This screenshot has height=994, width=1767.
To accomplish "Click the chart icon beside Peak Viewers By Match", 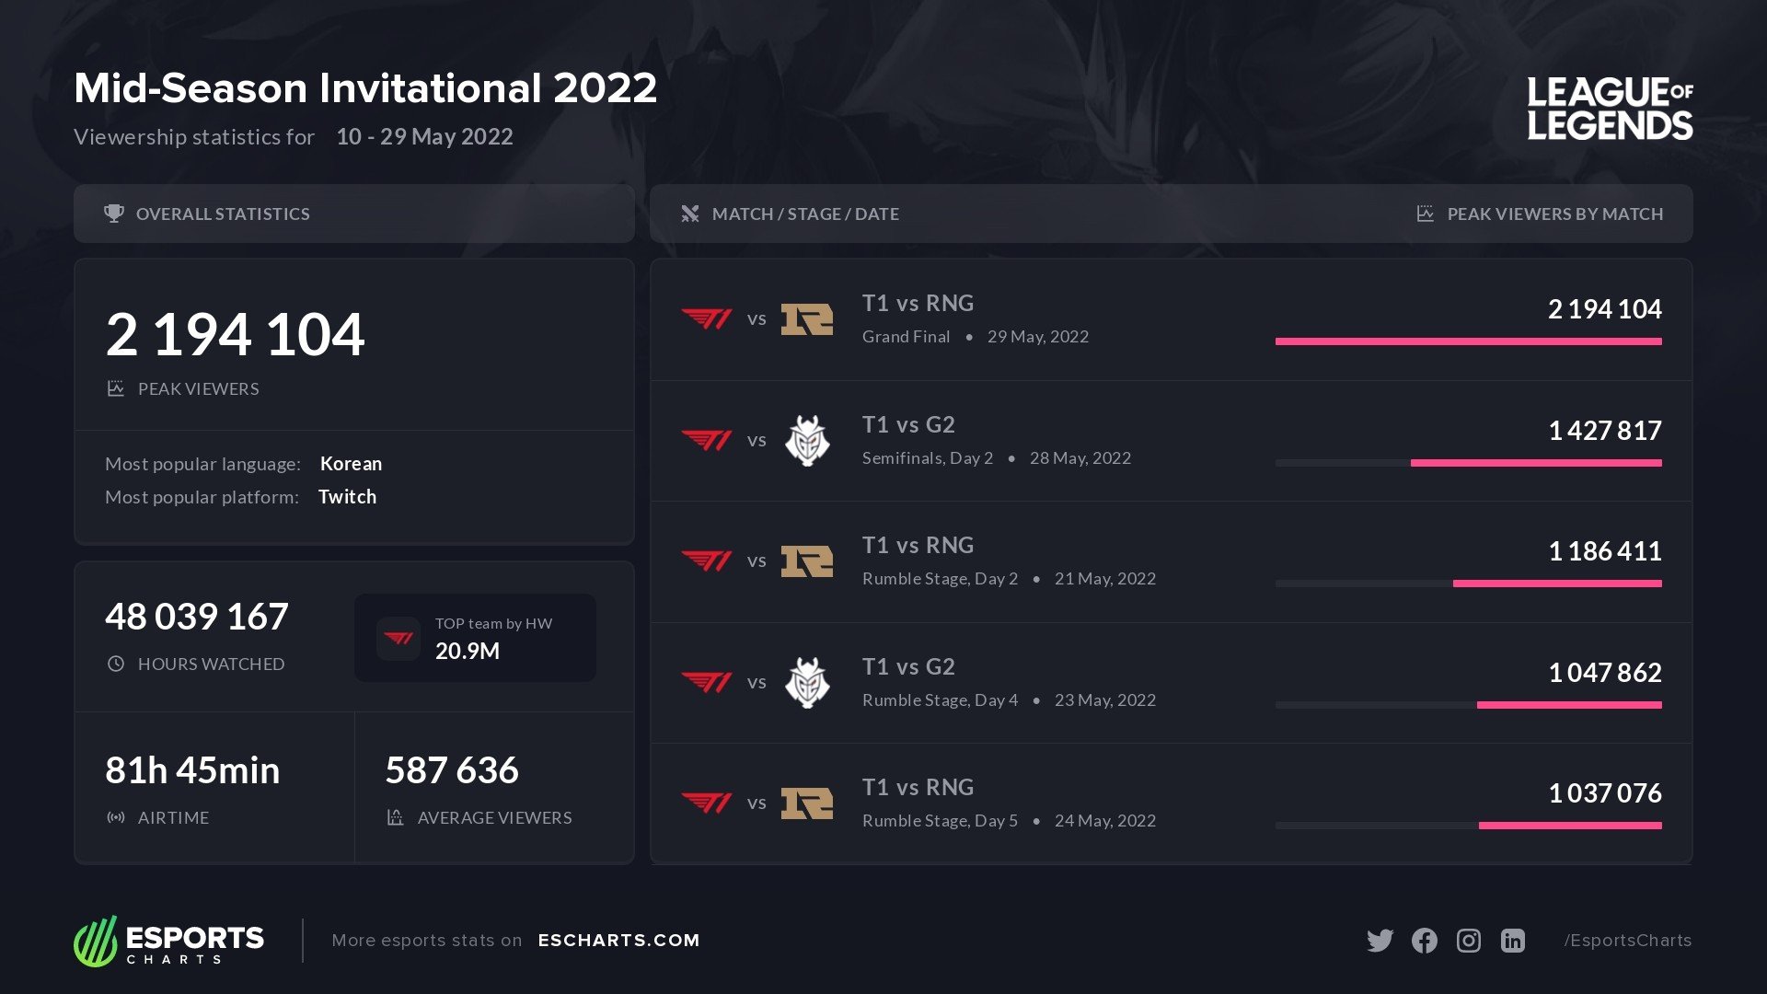I will pyautogui.click(x=1426, y=214).
